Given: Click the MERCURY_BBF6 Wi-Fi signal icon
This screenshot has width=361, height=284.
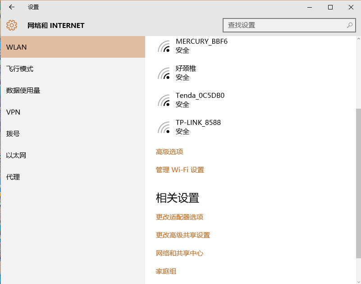Looking at the screenshot, I should [x=164, y=46].
